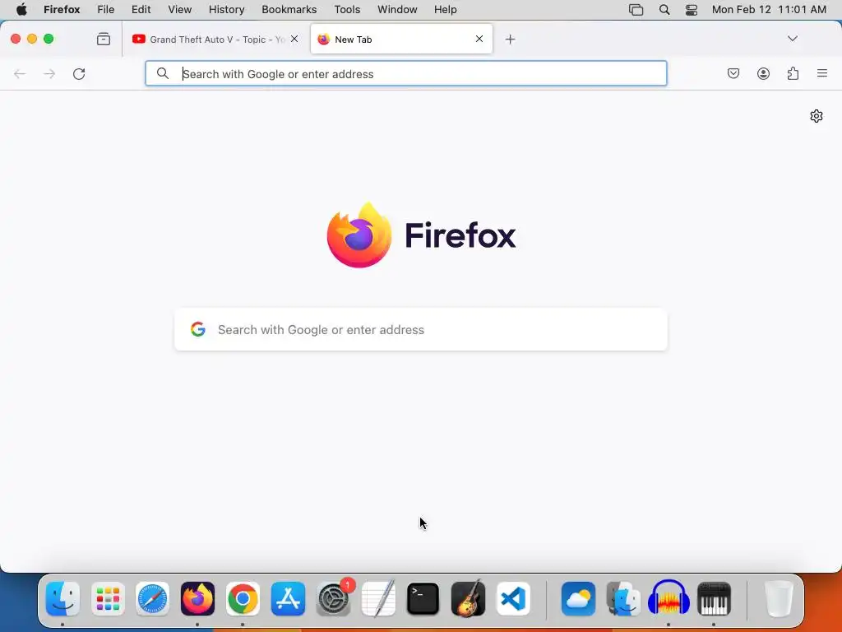Click the page's Google search box
Viewport: 842px width, 632px height.
click(x=421, y=329)
